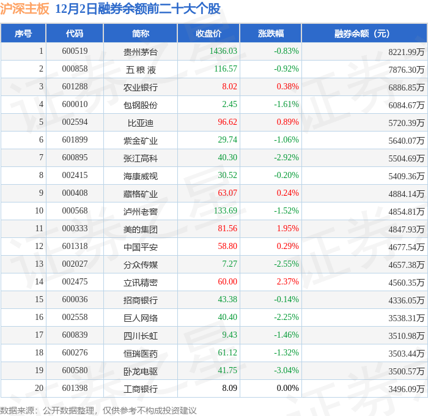Select the 中国平安 stock name
Screen dimensions: 428x416
coord(140,247)
